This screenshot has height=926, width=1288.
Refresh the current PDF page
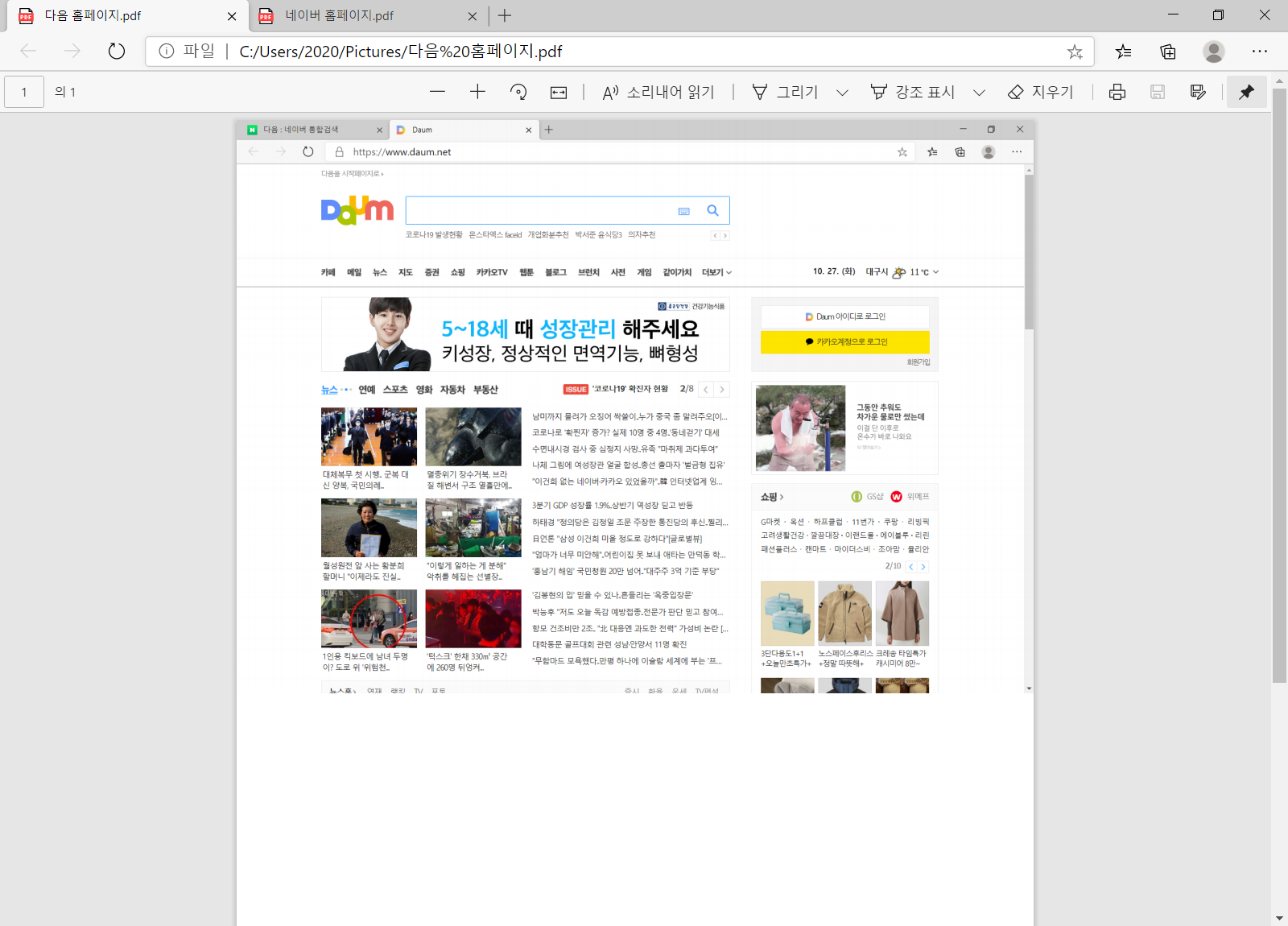point(117,52)
